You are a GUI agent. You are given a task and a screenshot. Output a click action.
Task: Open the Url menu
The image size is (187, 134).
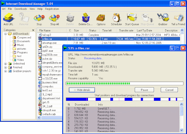point(4,9)
